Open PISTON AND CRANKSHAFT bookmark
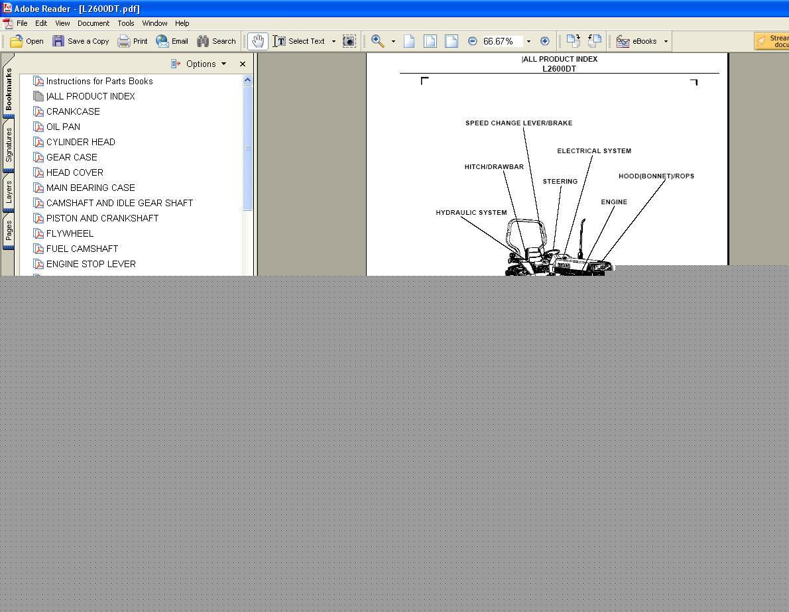This screenshot has height=612, width=789. click(x=102, y=218)
